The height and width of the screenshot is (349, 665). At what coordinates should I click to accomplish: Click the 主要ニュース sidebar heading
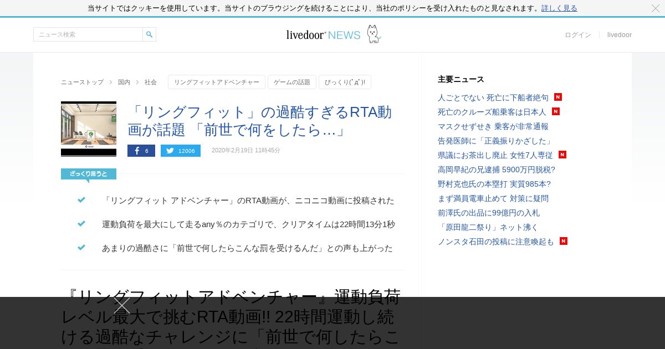461,79
